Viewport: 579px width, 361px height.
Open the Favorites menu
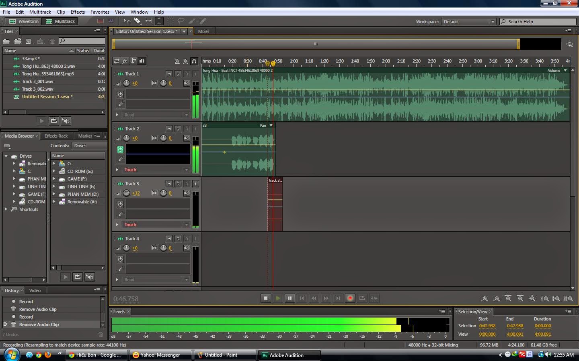100,12
